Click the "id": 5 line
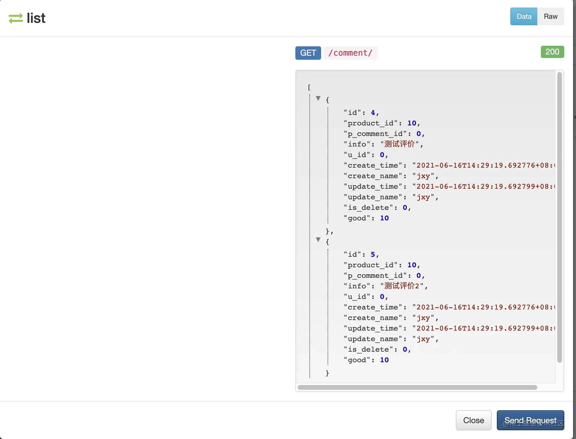This screenshot has width=576, height=439. pyautogui.click(x=361, y=254)
